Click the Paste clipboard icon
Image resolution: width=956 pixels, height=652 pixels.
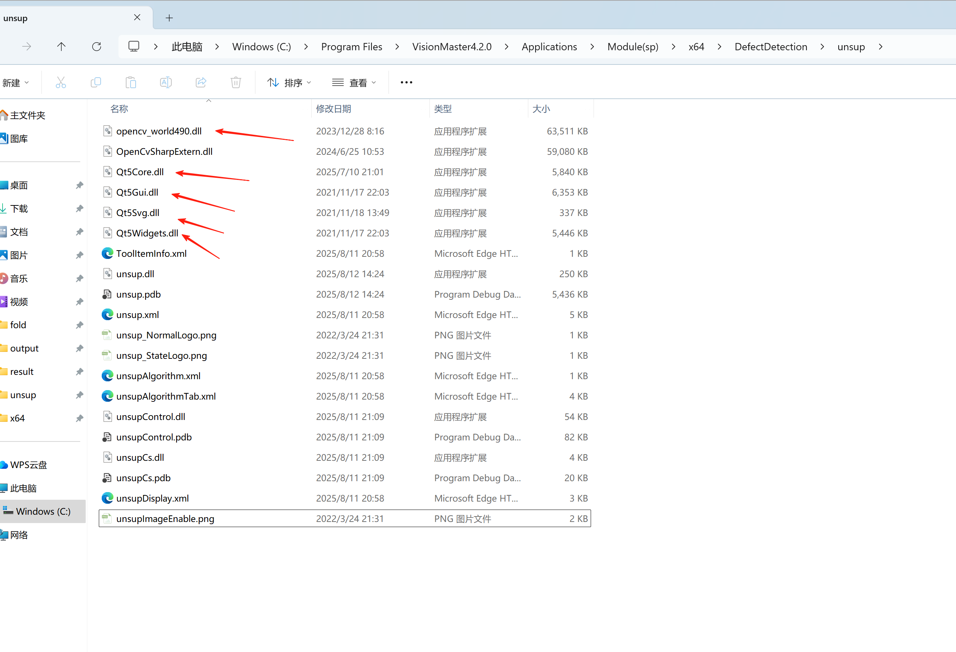131,83
